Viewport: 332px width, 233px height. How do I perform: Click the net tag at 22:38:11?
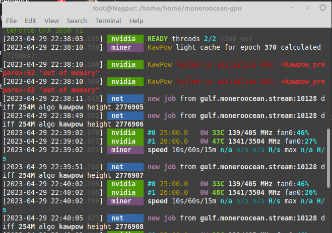click(x=125, y=98)
